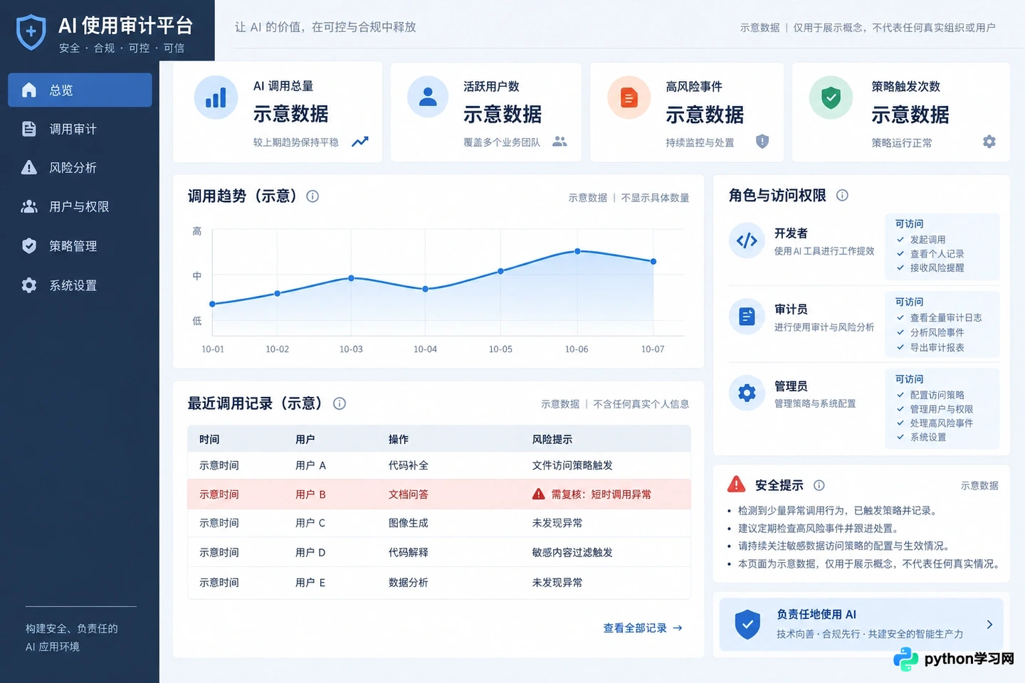Click 处理高风险事件 under 管理员 permissions
This screenshot has height=683, width=1025.
click(942, 423)
